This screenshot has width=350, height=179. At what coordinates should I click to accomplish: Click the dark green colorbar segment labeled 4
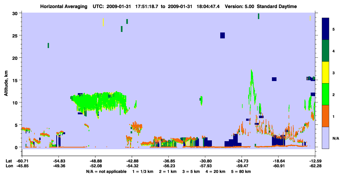click(325, 51)
